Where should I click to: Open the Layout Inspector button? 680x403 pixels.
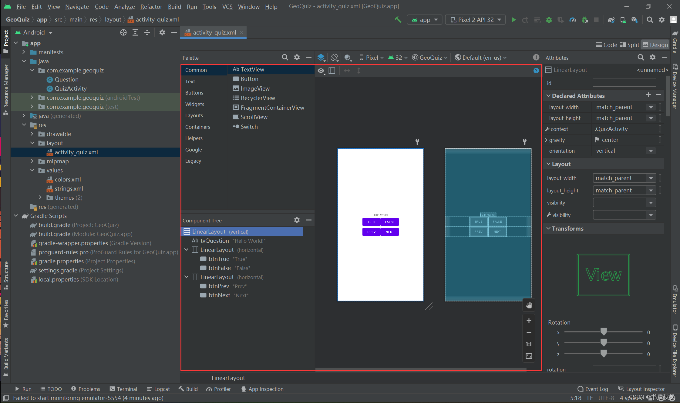pyautogui.click(x=641, y=389)
